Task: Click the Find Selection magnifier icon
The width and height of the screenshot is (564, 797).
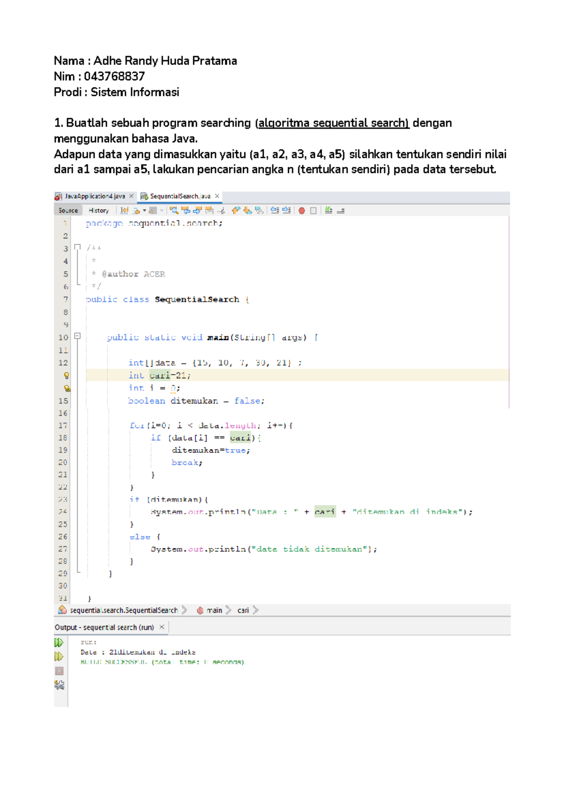Action: (x=174, y=211)
